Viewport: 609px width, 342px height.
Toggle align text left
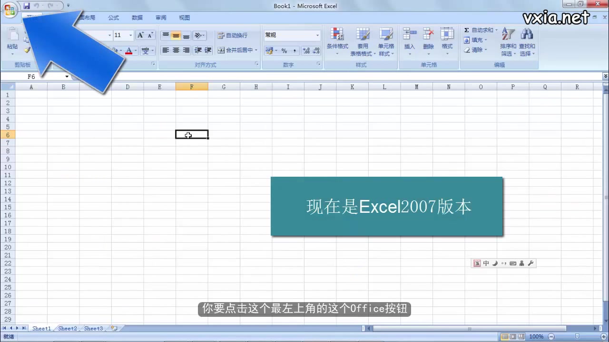[x=166, y=50]
